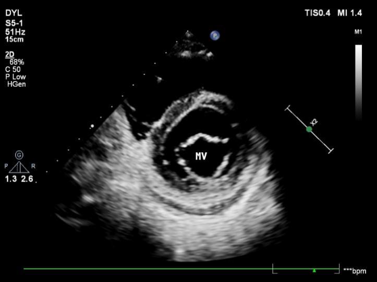Click the C 50 compression setting
This screenshot has width=377, height=282.
click(x=14, y=69)
